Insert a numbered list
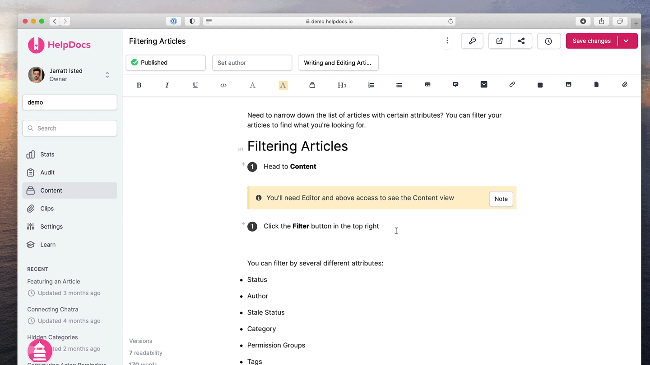 pos(371,85)
